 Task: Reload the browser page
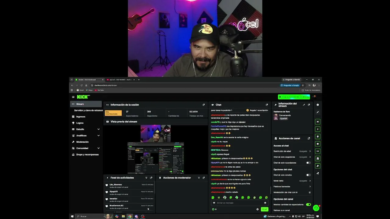[81, 85]
